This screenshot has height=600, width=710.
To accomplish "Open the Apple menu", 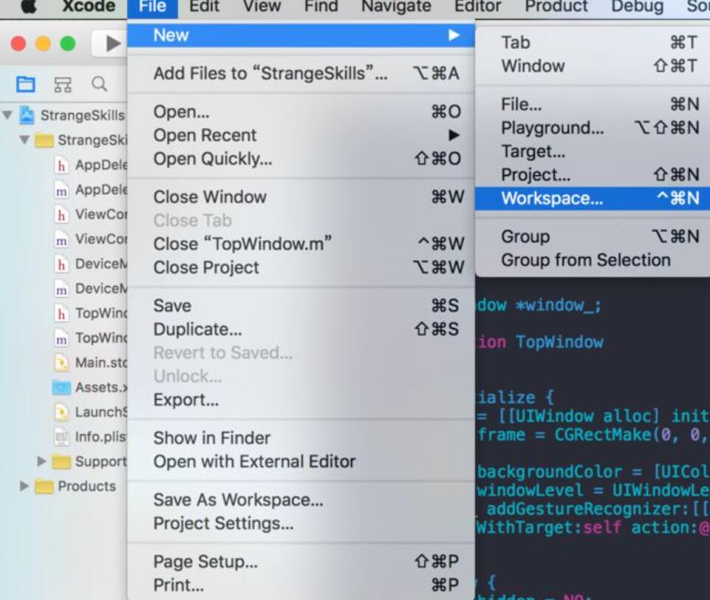I will point(28,7).
